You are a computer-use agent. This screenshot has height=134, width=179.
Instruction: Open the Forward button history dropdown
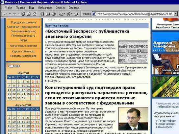19,14
